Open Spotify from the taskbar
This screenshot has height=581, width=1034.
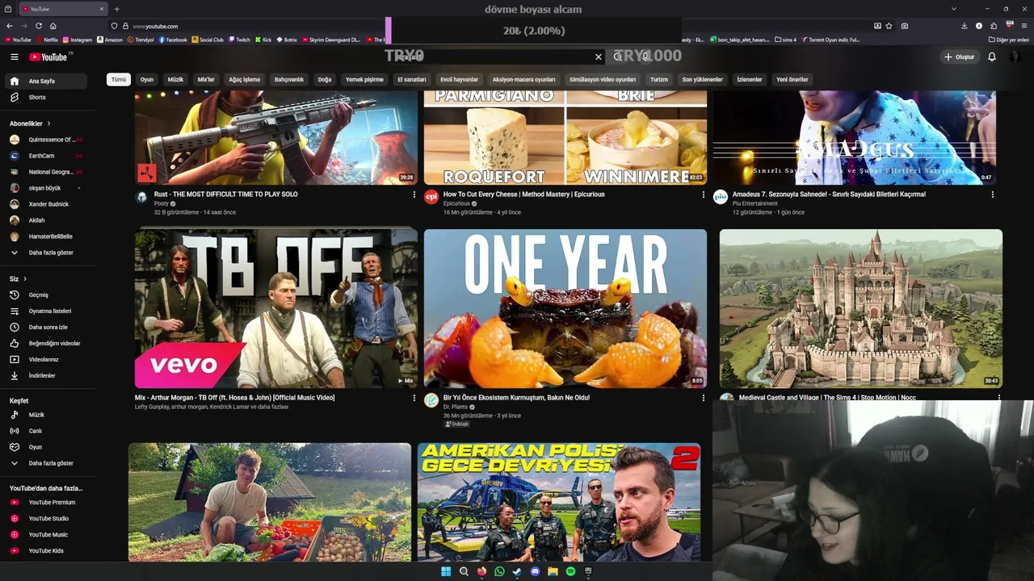pyautogui.click(x=570, y=571)
